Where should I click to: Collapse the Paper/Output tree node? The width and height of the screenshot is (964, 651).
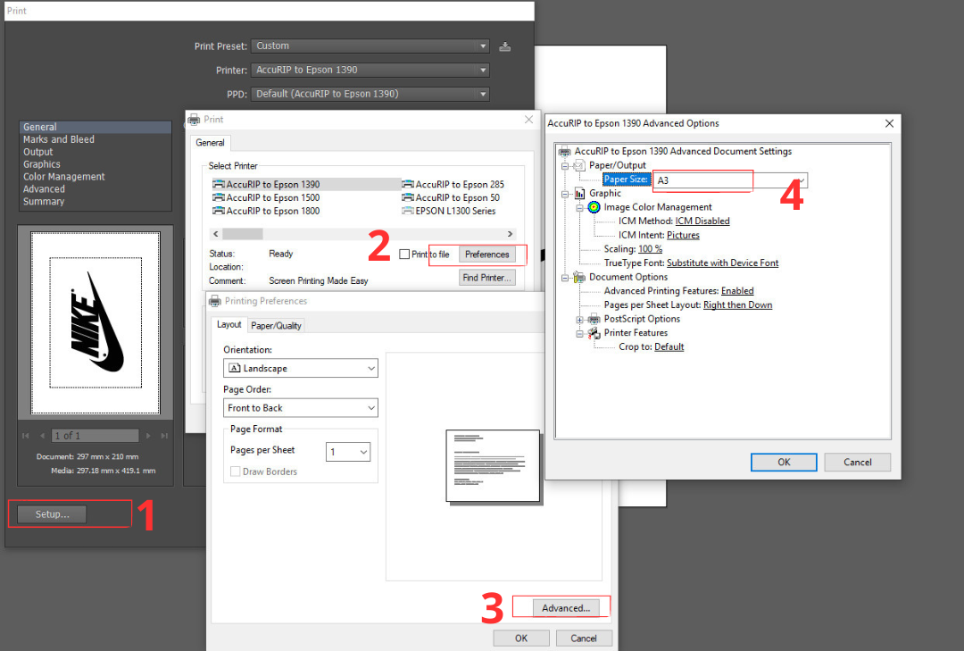(565, 165)
